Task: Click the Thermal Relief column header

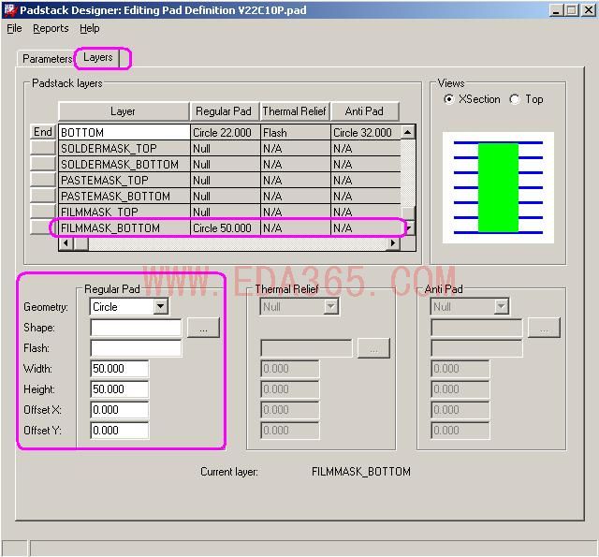Action: click(295, 111)
